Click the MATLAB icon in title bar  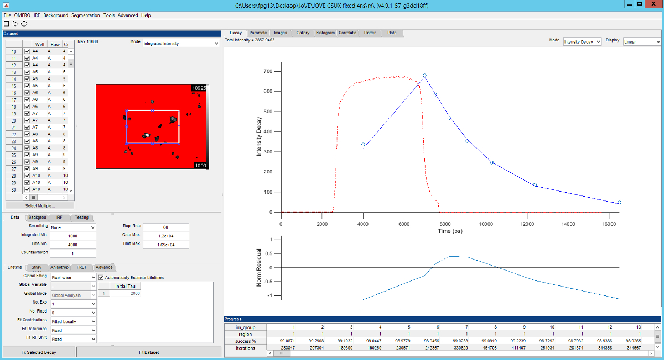6,5
